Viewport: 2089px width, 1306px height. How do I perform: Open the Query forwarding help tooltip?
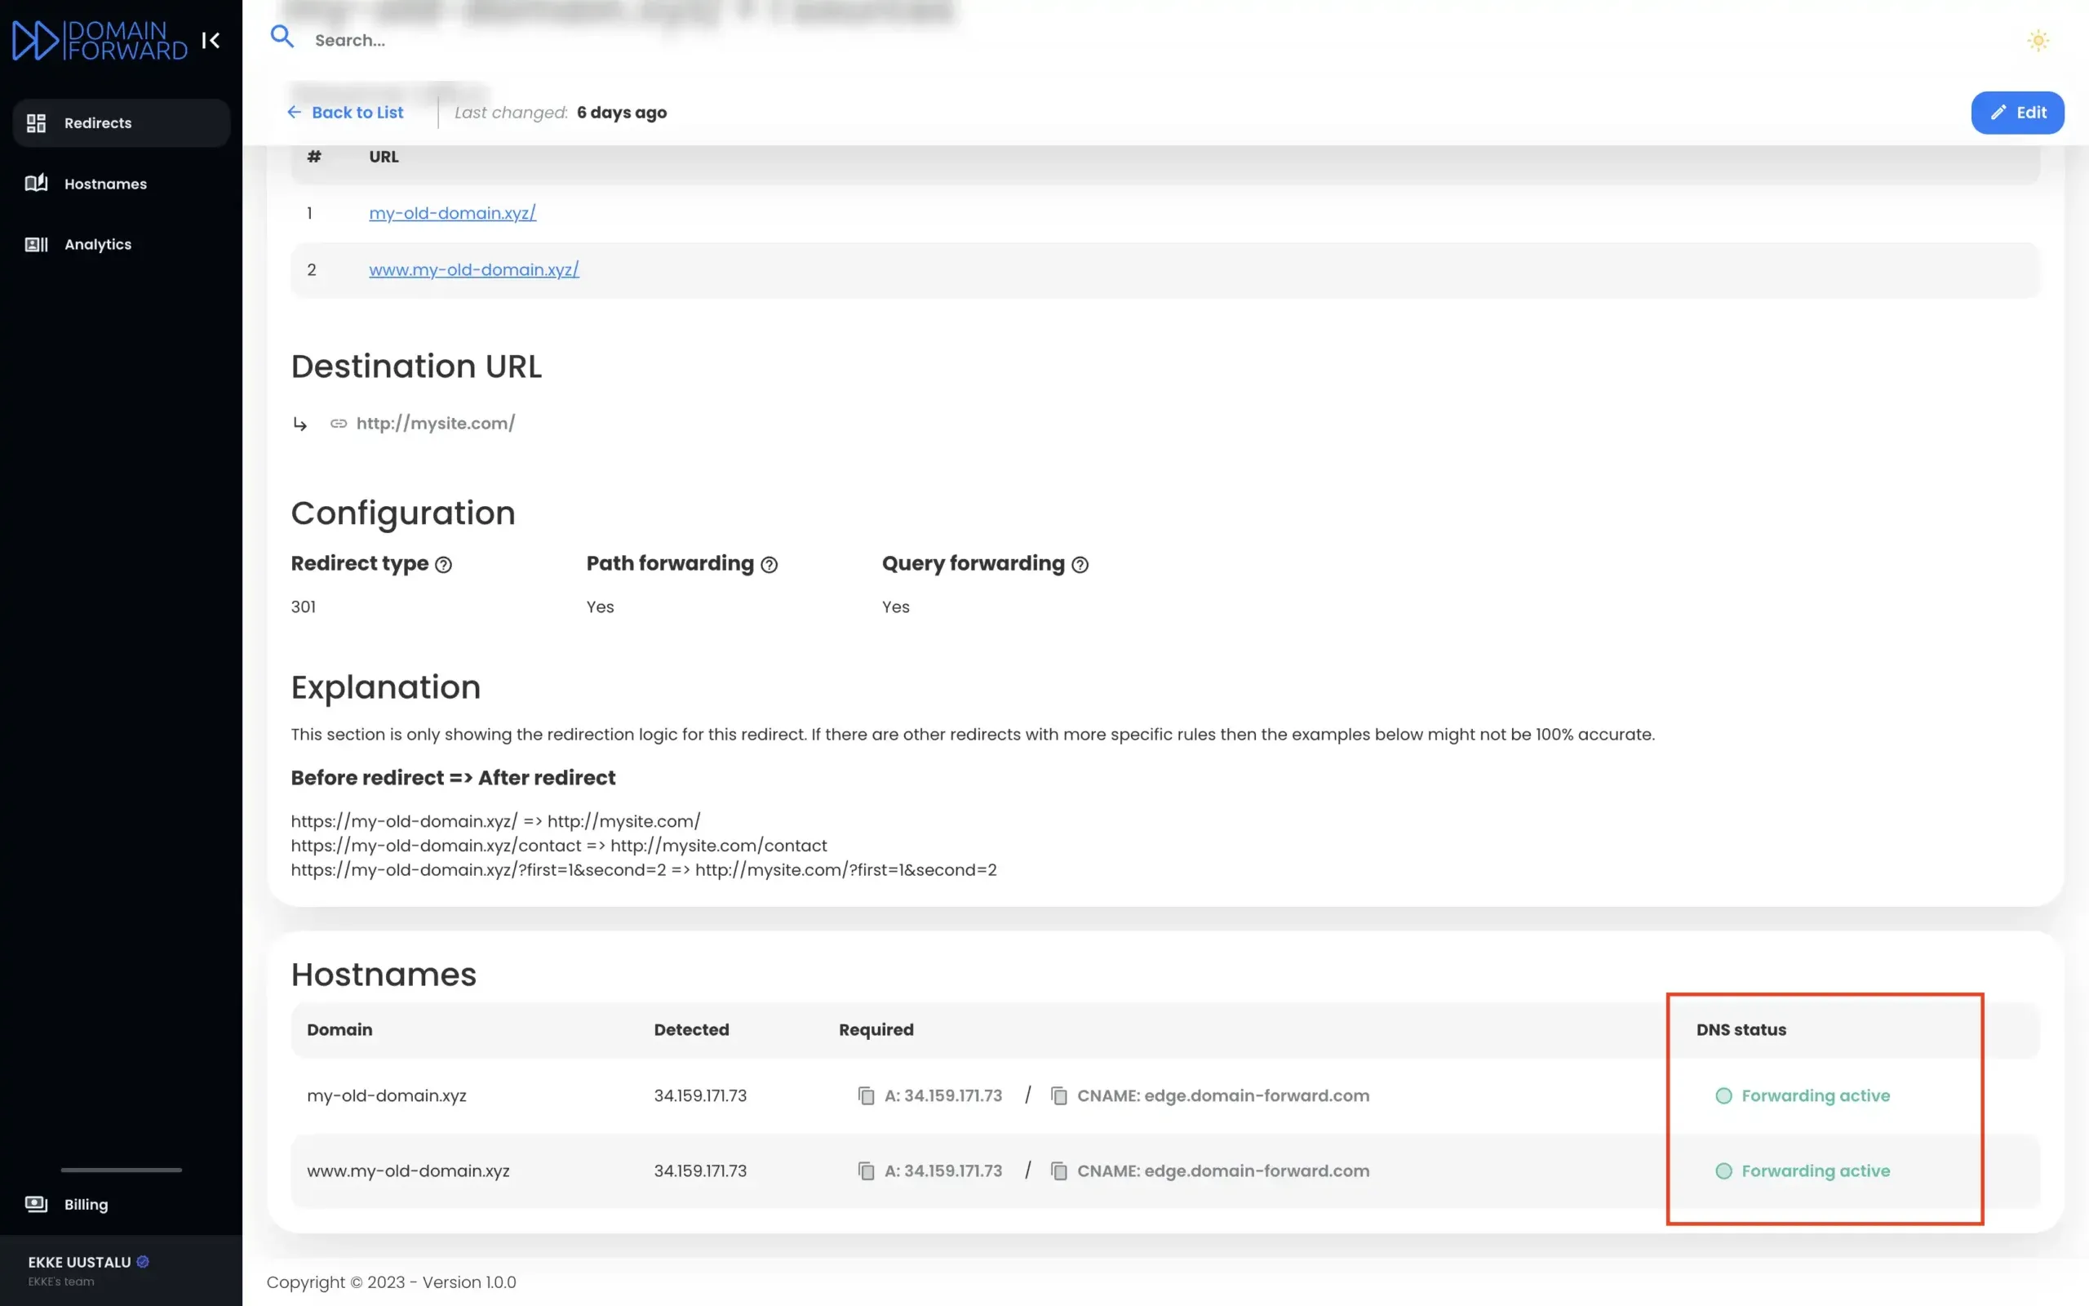[1081, 564]
